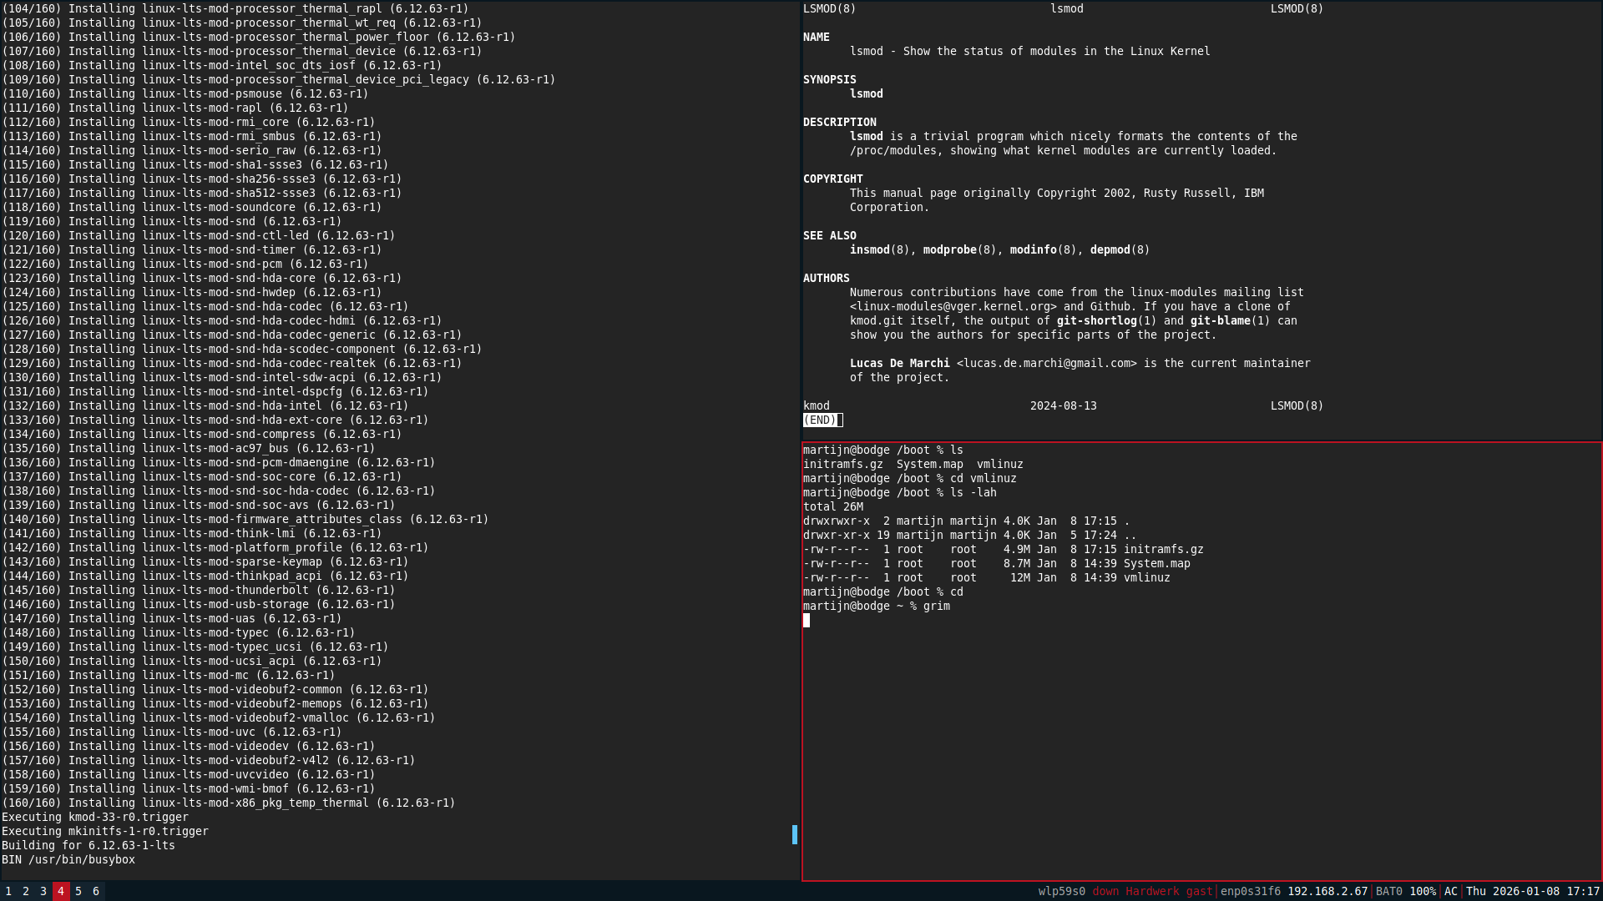Click the modprobe(8) cross-reference
This screenshot has height=901, width=1603.
pos(950,249)
